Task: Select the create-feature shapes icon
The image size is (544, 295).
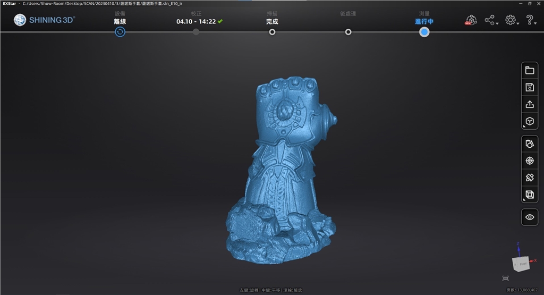Action: (x=529, y=144)
